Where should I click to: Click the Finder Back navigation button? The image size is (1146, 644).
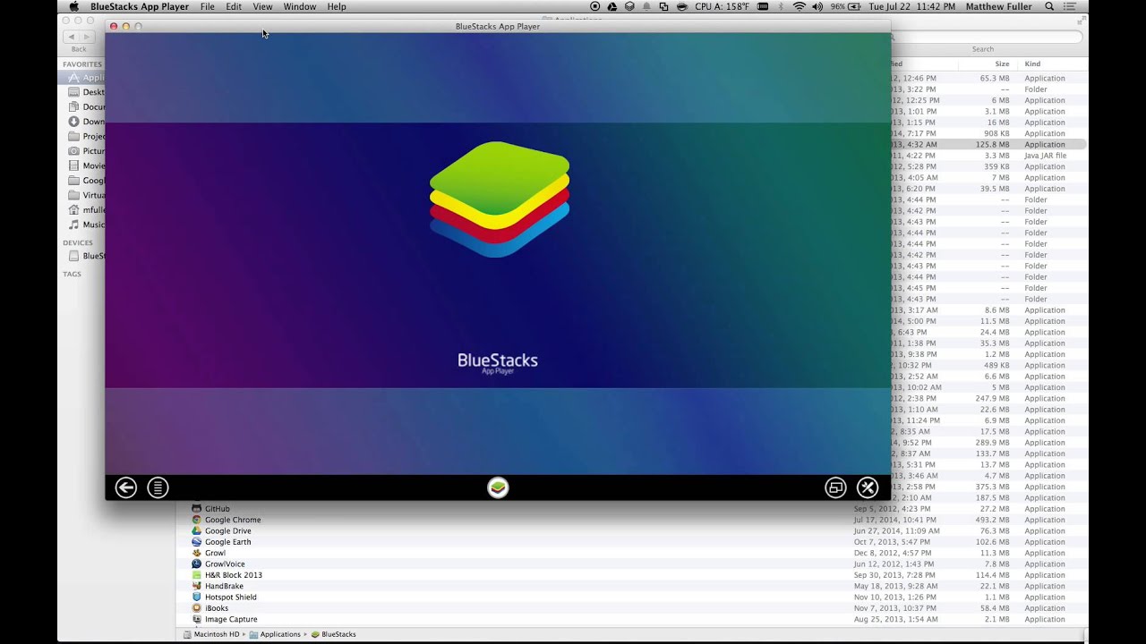[x=71, y=37]
